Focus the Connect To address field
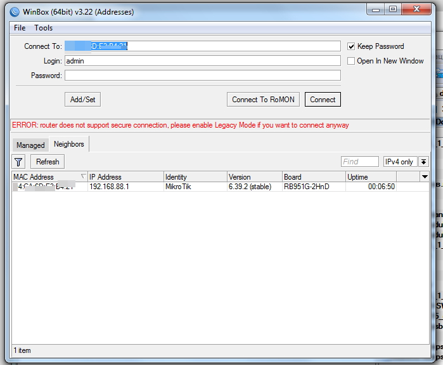The width and height of the screenshot is (443, 365). tap(202, 46)
